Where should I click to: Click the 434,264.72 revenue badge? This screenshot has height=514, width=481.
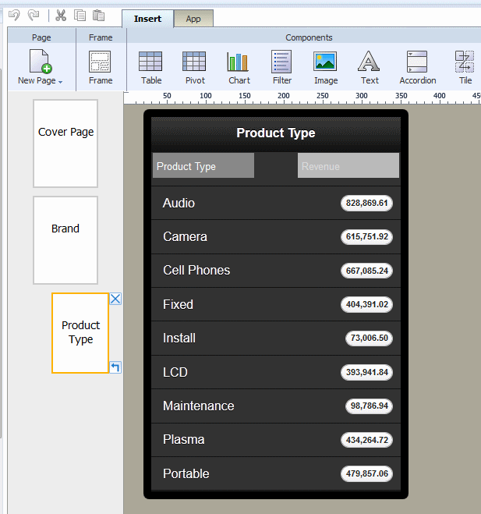click(366, 440)
